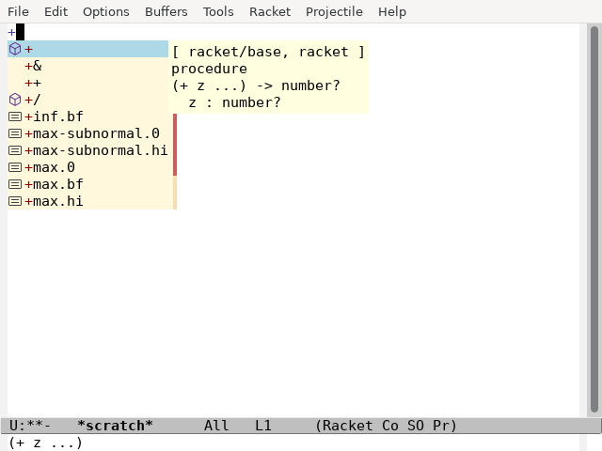Click the '(+ z ...) -> number?' signature
This screenshot has height=451, width=602.
(256, 86)
